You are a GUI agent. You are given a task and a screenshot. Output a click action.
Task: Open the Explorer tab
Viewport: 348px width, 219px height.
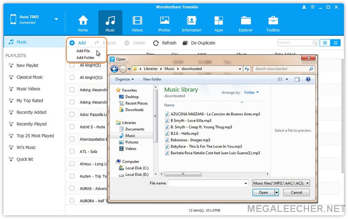pos(246,23)
